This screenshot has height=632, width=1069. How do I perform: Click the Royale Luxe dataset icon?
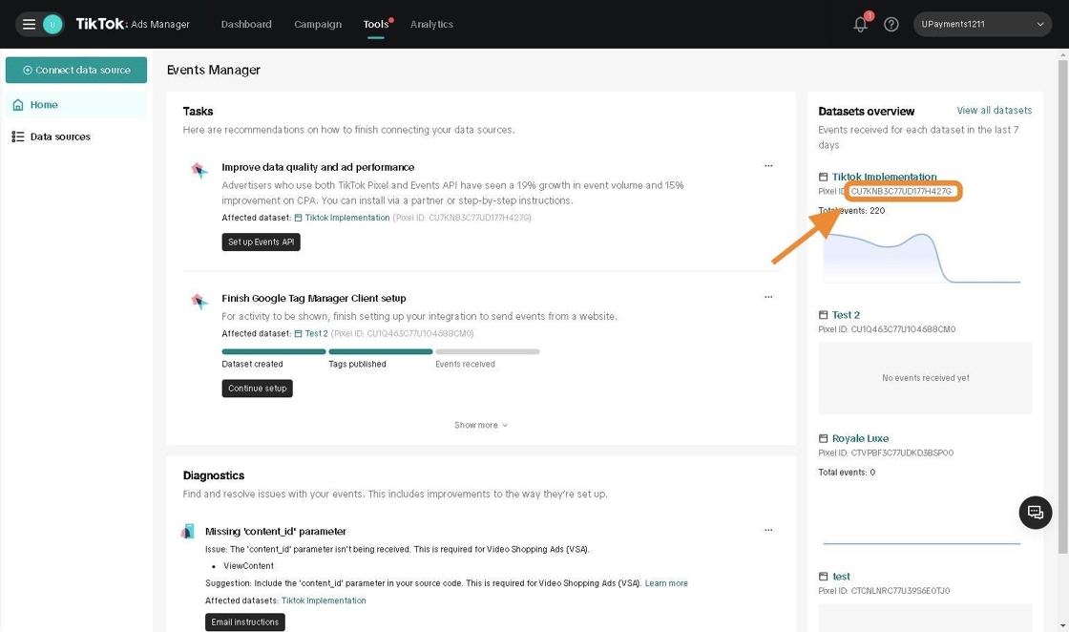click(x=823, y=438)
